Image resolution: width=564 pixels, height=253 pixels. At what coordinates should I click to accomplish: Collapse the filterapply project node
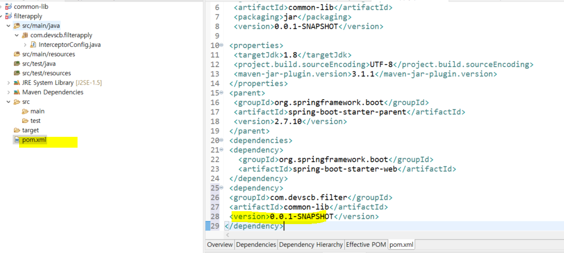[1, 16]
